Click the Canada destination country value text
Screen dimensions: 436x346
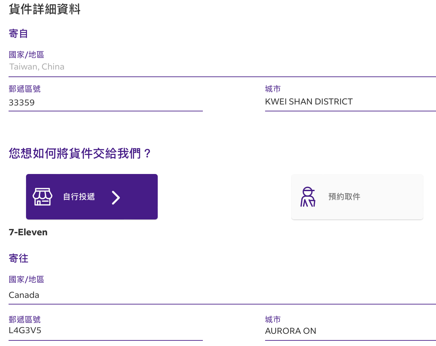tap(24, 295)
